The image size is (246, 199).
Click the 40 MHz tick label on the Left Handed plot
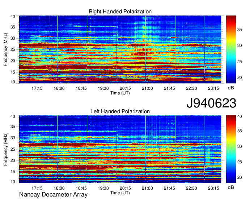coord(13,116)
